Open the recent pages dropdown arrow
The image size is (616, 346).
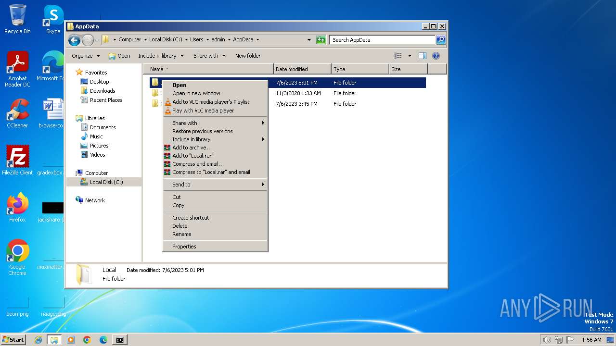[x=97, y=40]
